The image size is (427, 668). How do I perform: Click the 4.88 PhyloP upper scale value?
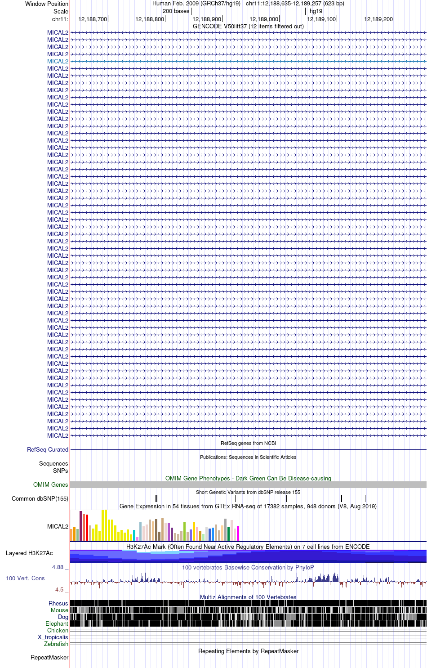tap(58, 567)
